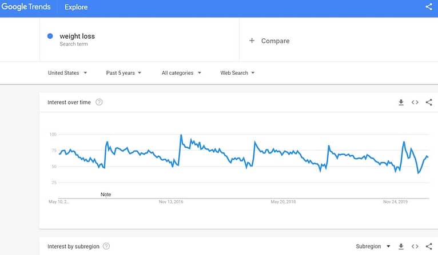The width and height of the screenshot is (438, 255).
Task: Download Interest over time chart data
Action: click(x=401, y=102)
